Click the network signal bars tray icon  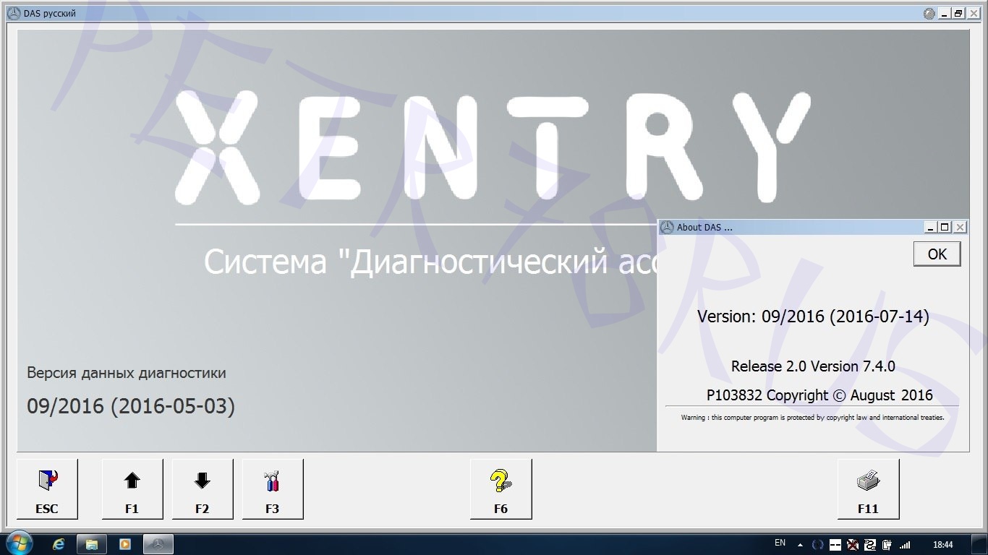[904, 545]
